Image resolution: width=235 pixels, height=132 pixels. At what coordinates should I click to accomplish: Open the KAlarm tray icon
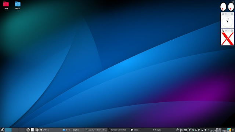189,130
